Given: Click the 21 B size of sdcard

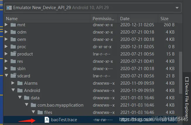Looking at the screenshot, I should 170,76.
